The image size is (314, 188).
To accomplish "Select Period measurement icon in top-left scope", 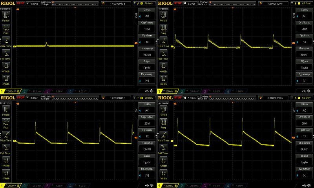I will click(6, 16).
